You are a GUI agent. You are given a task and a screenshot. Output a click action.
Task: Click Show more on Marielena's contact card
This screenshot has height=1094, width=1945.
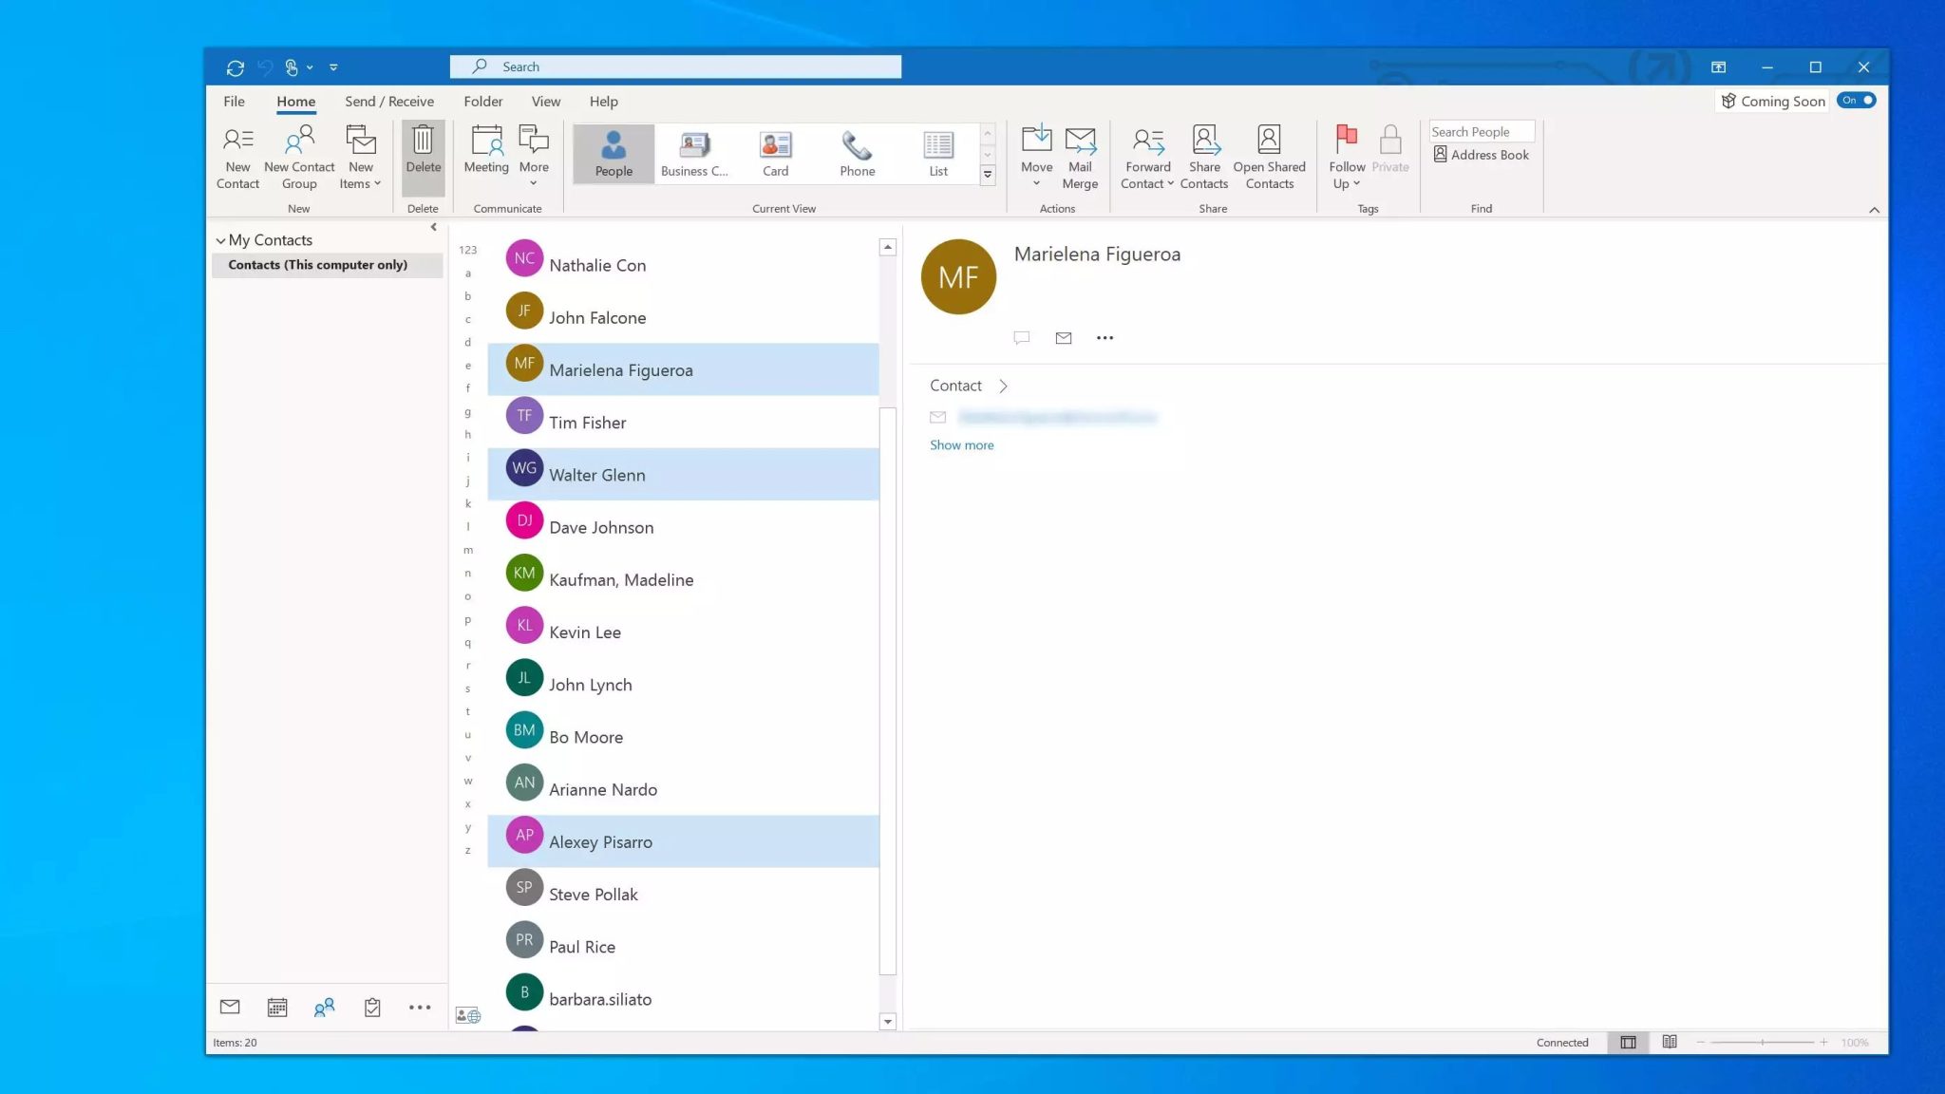[x=961, y=444]
